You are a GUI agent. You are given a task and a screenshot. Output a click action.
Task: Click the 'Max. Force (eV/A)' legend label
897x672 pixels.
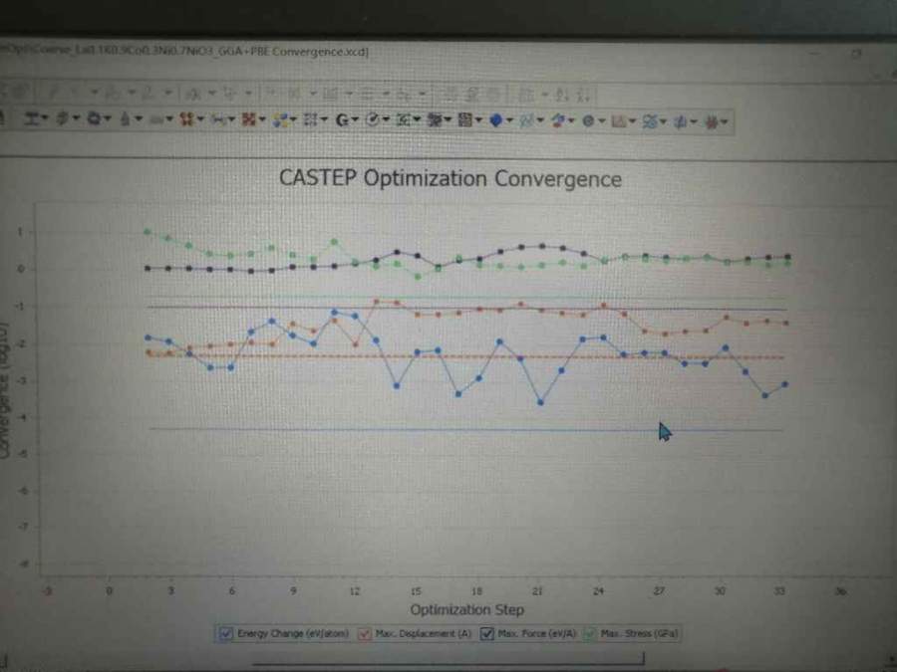[536, 633]
